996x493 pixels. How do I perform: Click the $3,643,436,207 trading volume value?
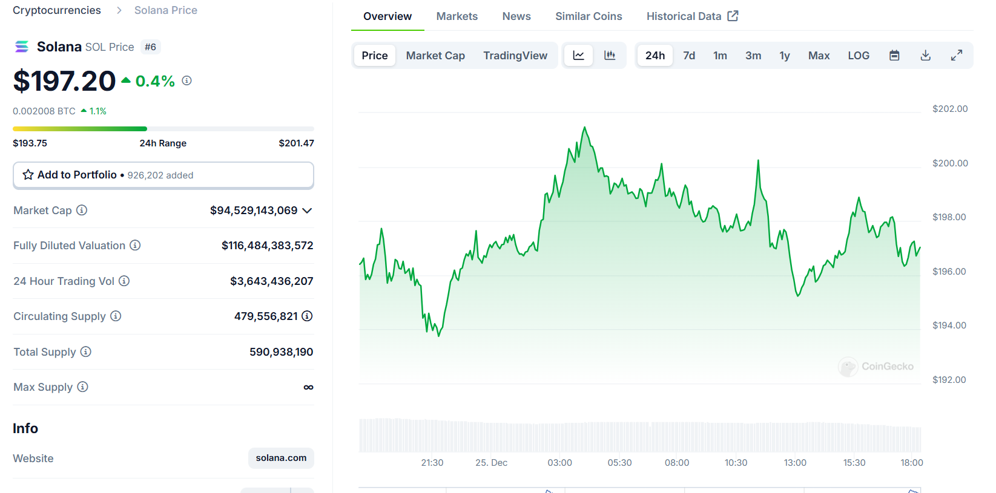tap(272, 281)
